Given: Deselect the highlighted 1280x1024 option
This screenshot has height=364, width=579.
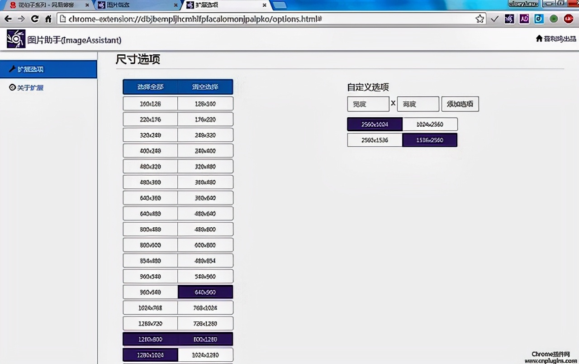Looking at the screenshot, I should click(x=150, y=354).
